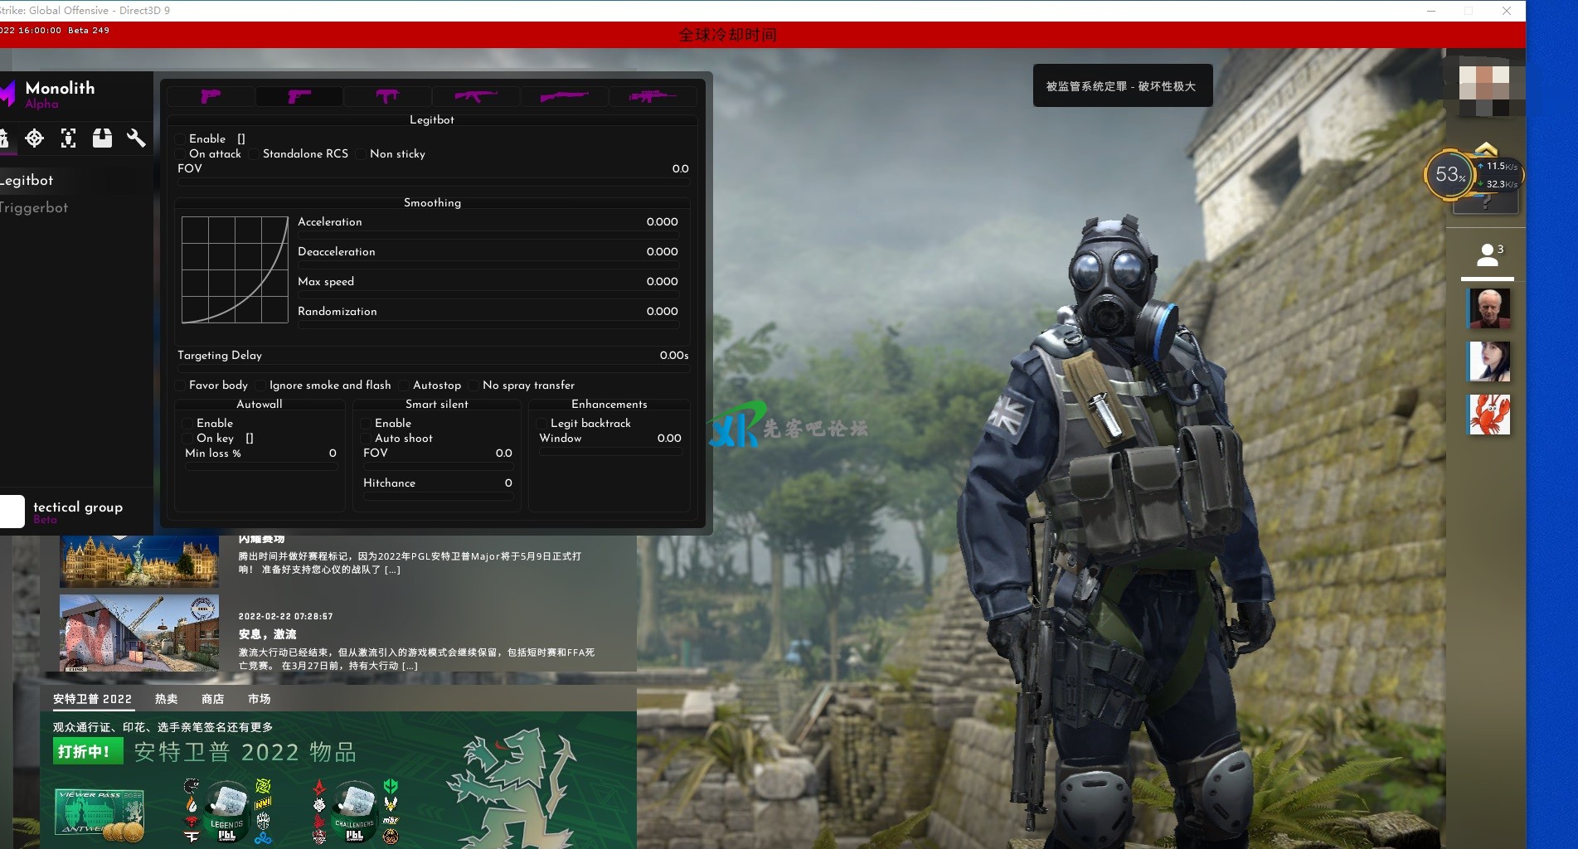Switch to the Triggerbot tab
The height and width of the screenshot is (849, 1578).
(35, 208)
